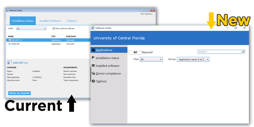Click the ADO.NET 3.5 row icon
Image resolution: width=254 pixels, height=127 pixels.
(10, 40)
